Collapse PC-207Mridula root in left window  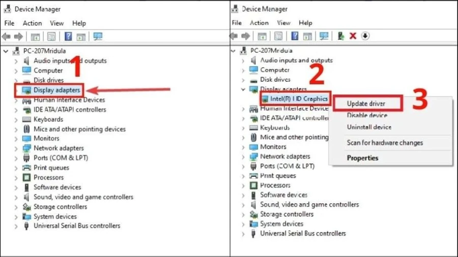click(x=6, y=51)
